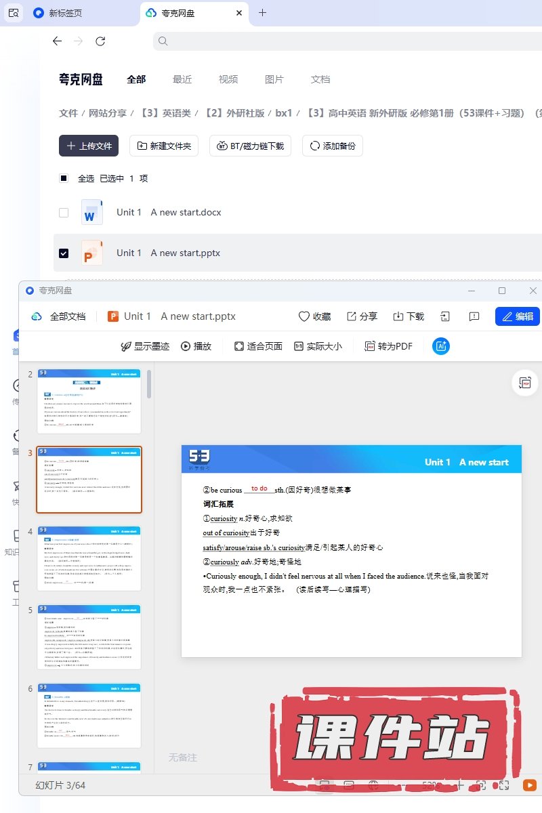This screenshot has width=542, height=813.
Task: Toggle the 全选 select all checkbox
Action: coord(64,178)
